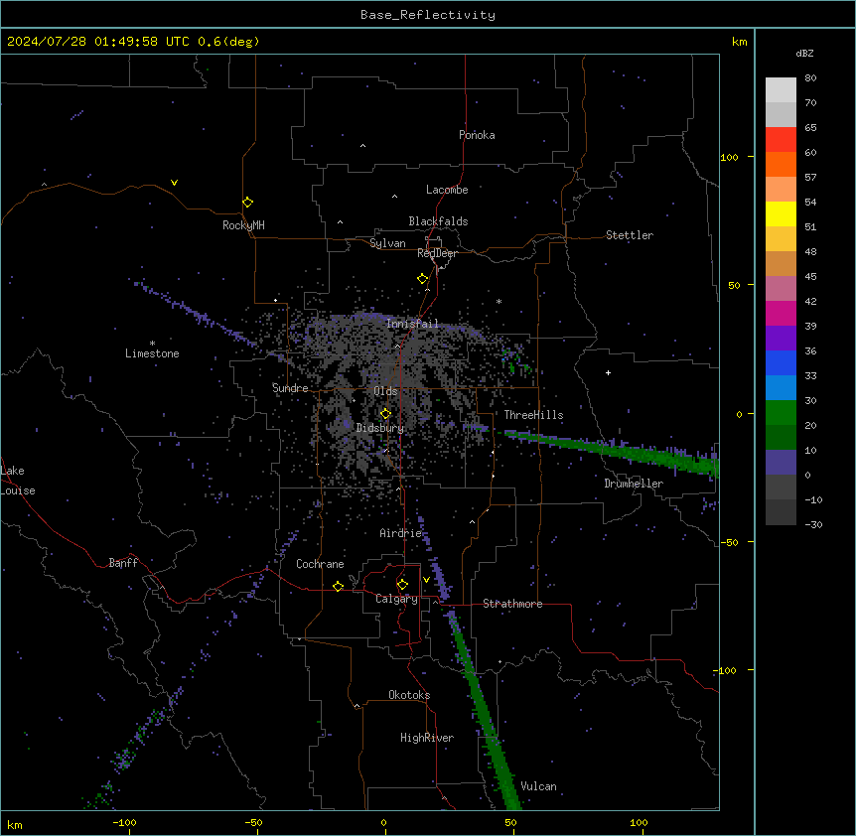Select the white 70-80 dBZ legend swatch
Viewport: 856px width, 836px height.
(781, 90)
